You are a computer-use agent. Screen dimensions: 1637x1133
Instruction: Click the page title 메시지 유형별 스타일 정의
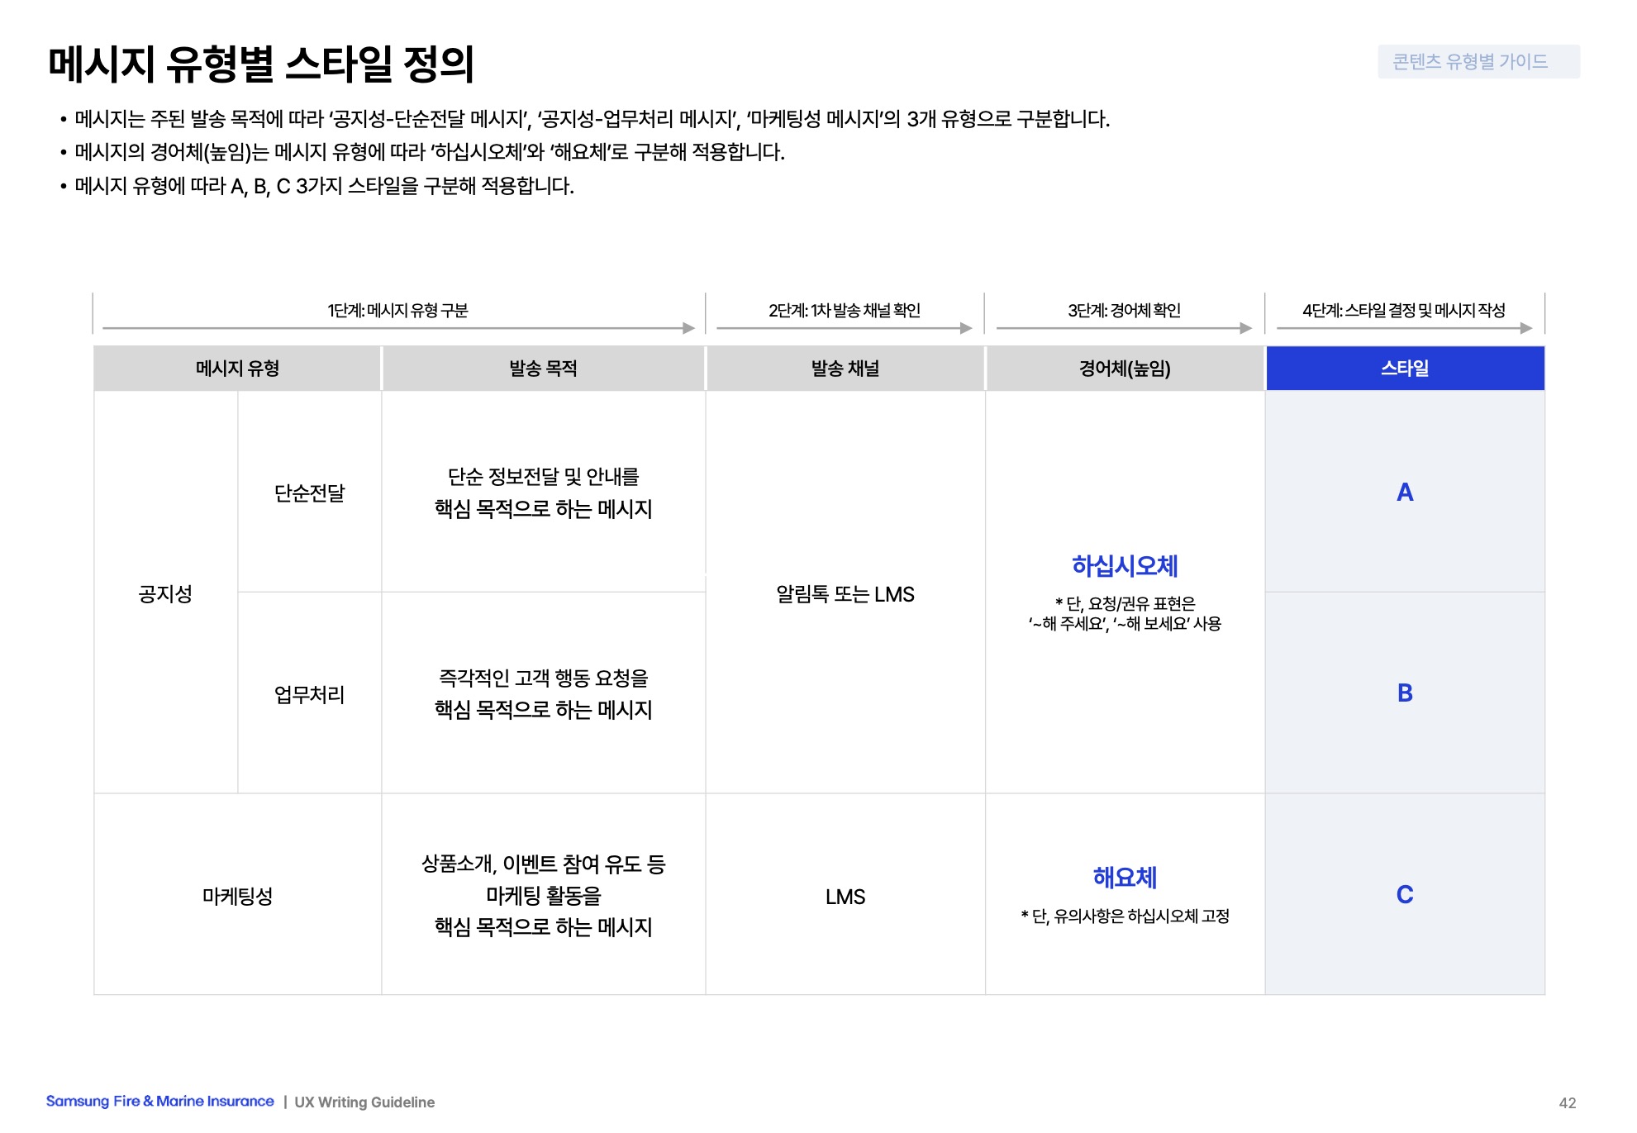(x=261, y=64)
